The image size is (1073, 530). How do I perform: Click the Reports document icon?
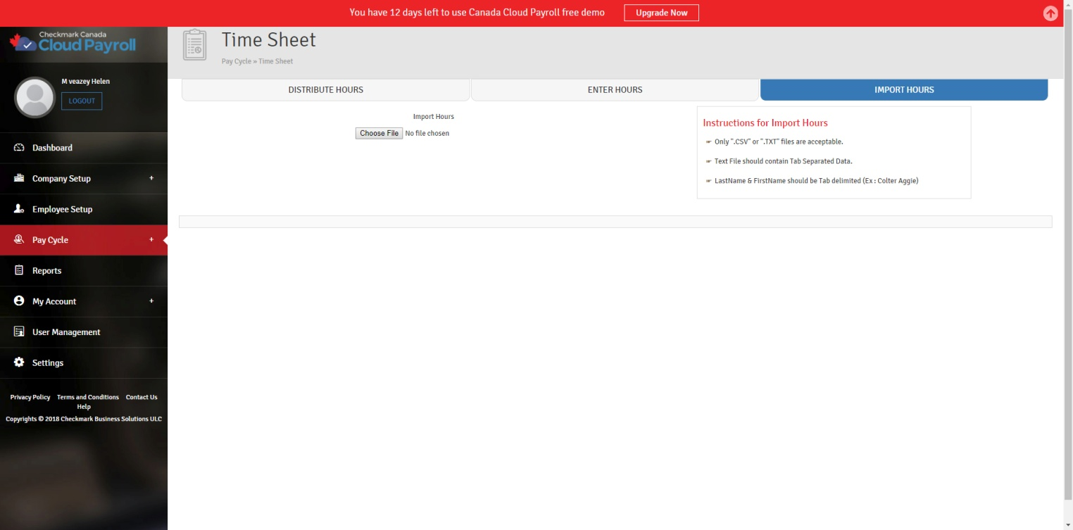point(19,270)
